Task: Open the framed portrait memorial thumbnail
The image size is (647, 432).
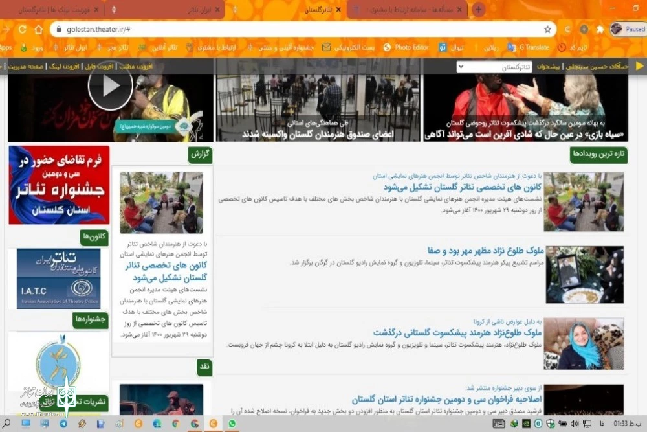Action: tap(584, 275)
